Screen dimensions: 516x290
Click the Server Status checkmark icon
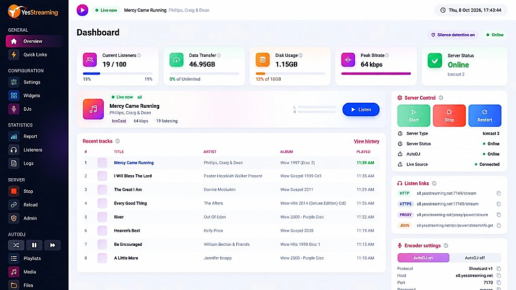pos(435,60)
